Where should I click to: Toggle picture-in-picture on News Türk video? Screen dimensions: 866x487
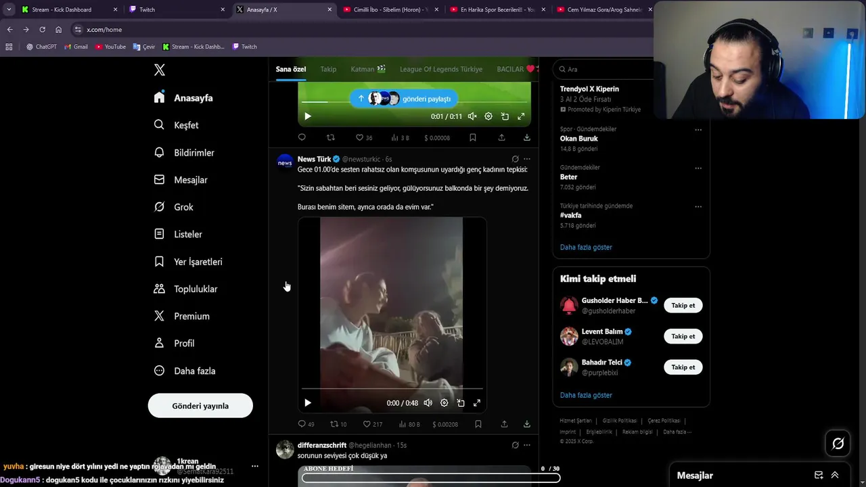point(461,402)
